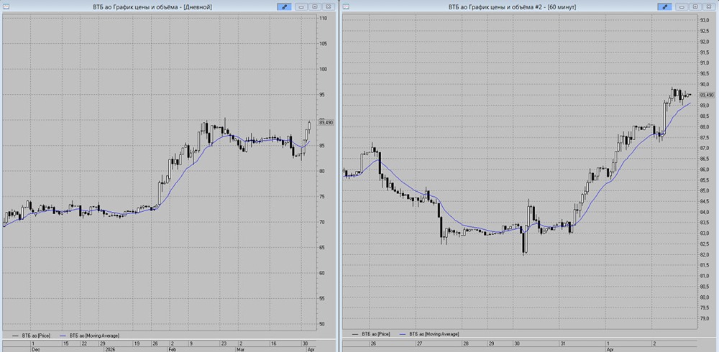Click the 86,0 value on 60-minute price axis

(x=703, y=169)
